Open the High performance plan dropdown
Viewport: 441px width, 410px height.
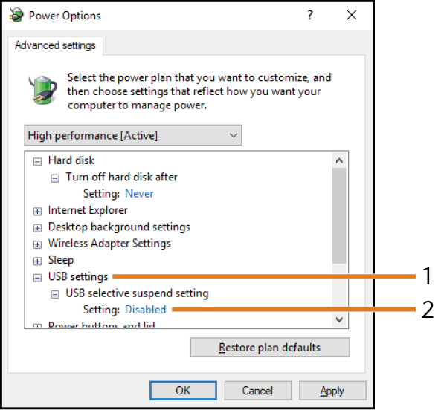(x=133, y=135)
